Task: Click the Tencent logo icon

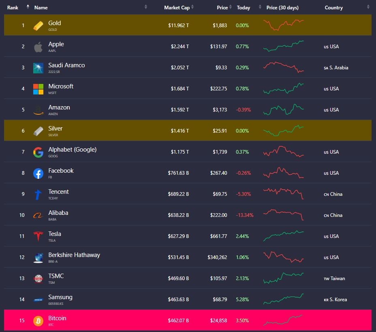Action: tap(38, 195)
